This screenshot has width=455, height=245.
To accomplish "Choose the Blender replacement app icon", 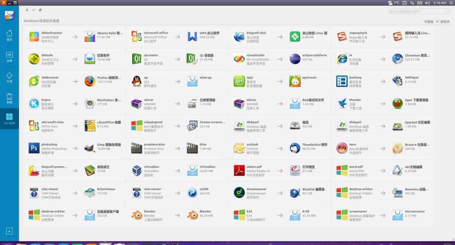I will (192, 215).
